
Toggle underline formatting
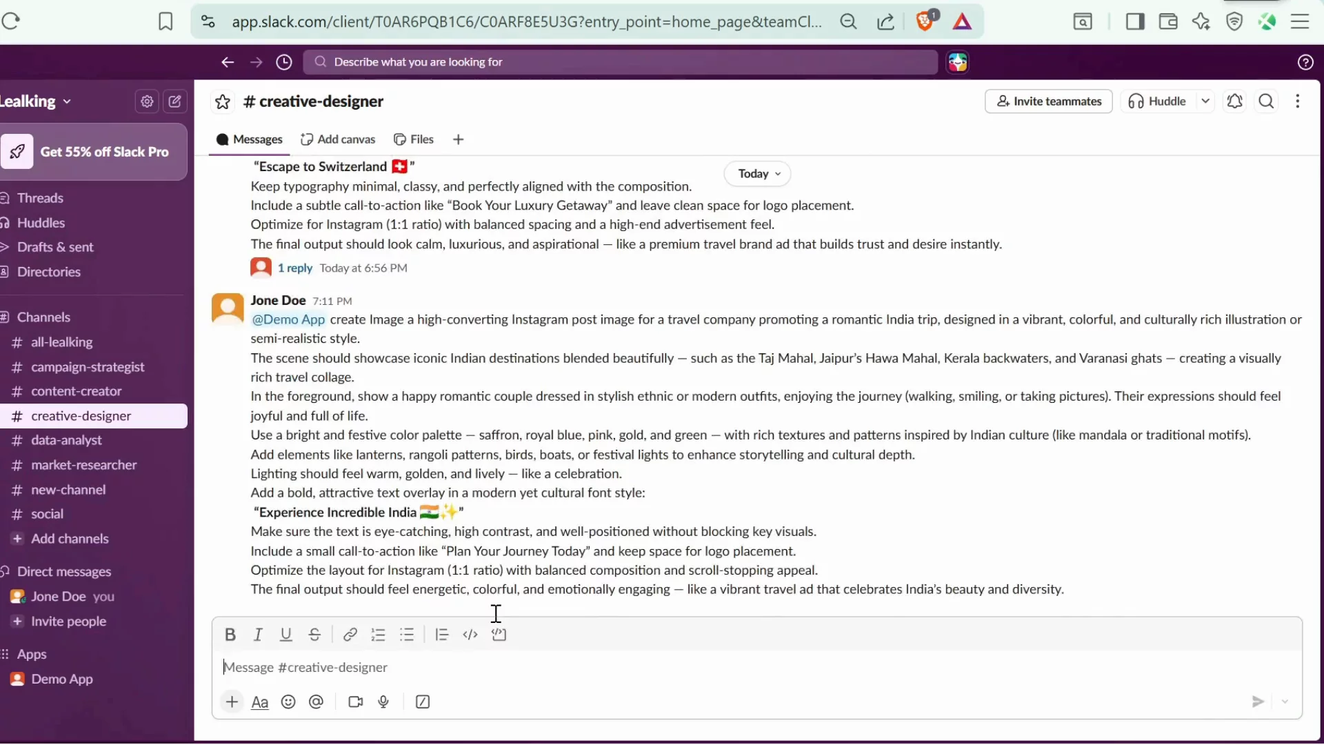pos(285,635)
